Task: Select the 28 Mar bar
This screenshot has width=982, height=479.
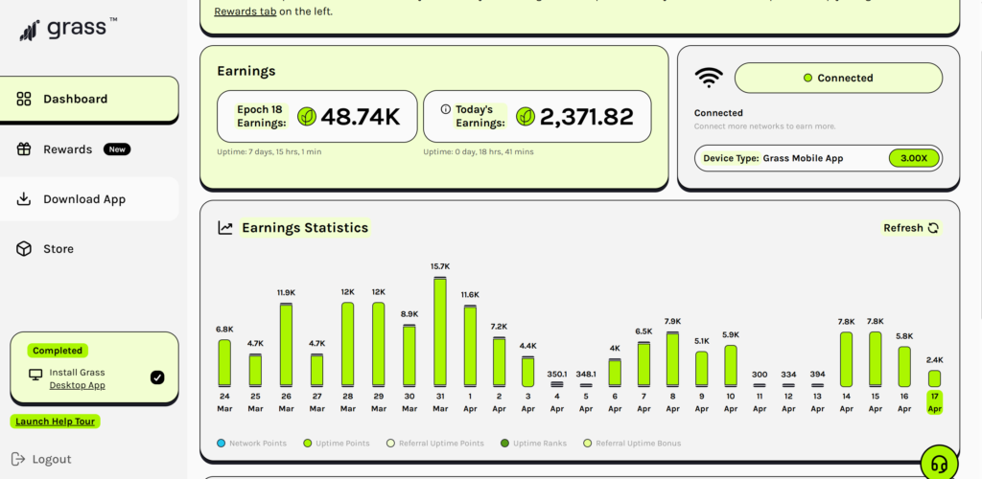Action: pyautogui.click(x=347, y=345)
